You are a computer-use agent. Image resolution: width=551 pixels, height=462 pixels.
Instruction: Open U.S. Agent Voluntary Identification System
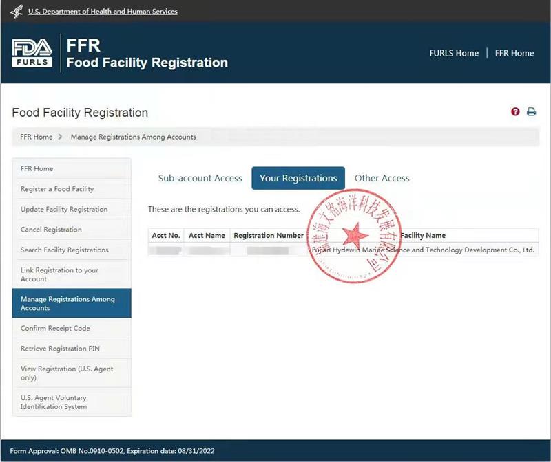(72, 402)
